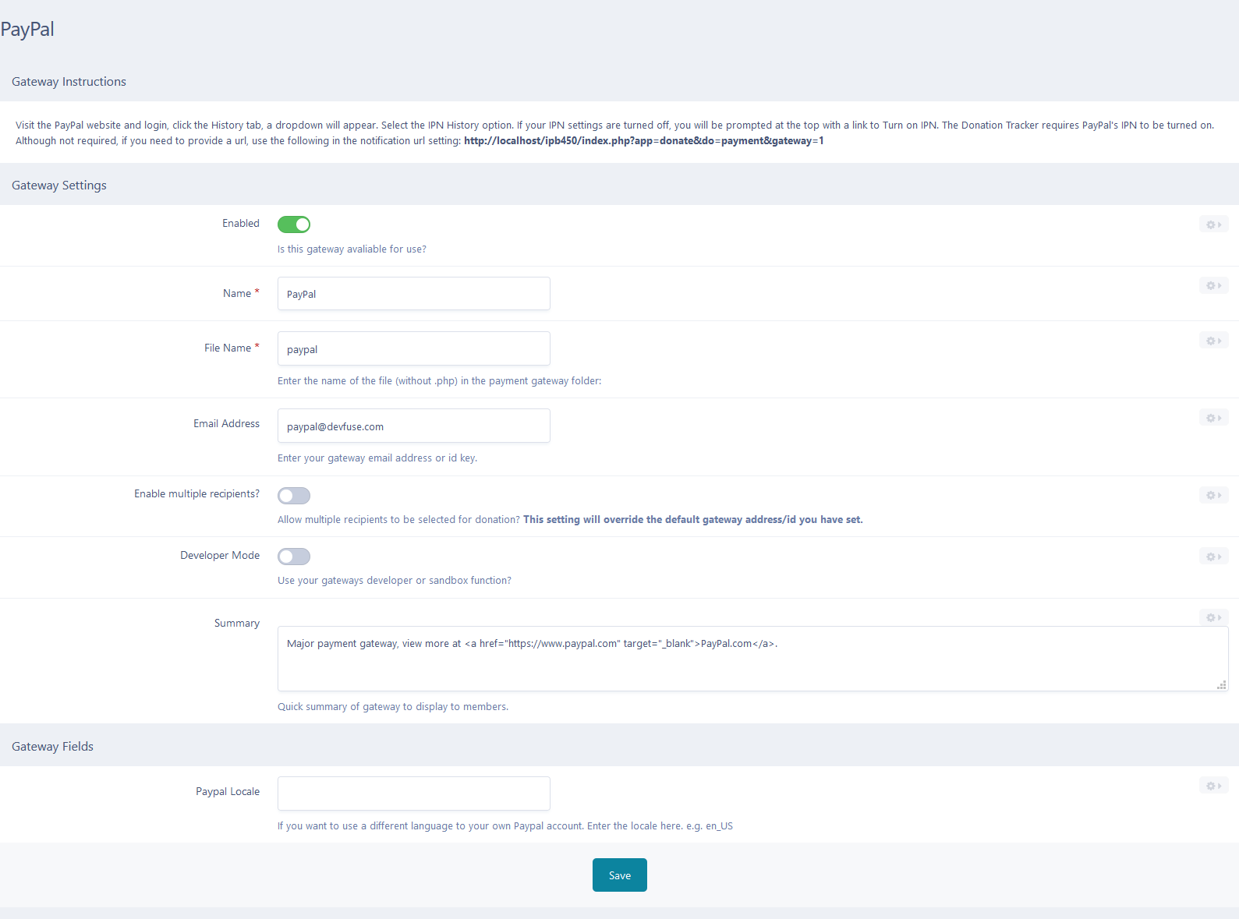Open gear options for Email Address row
This screenshot has width=1239, height=919.
1213,418
